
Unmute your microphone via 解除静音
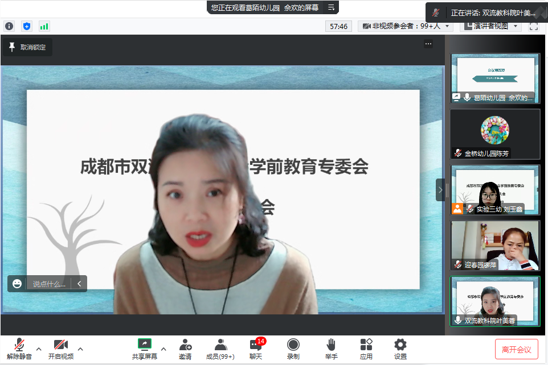pos(19,349)
